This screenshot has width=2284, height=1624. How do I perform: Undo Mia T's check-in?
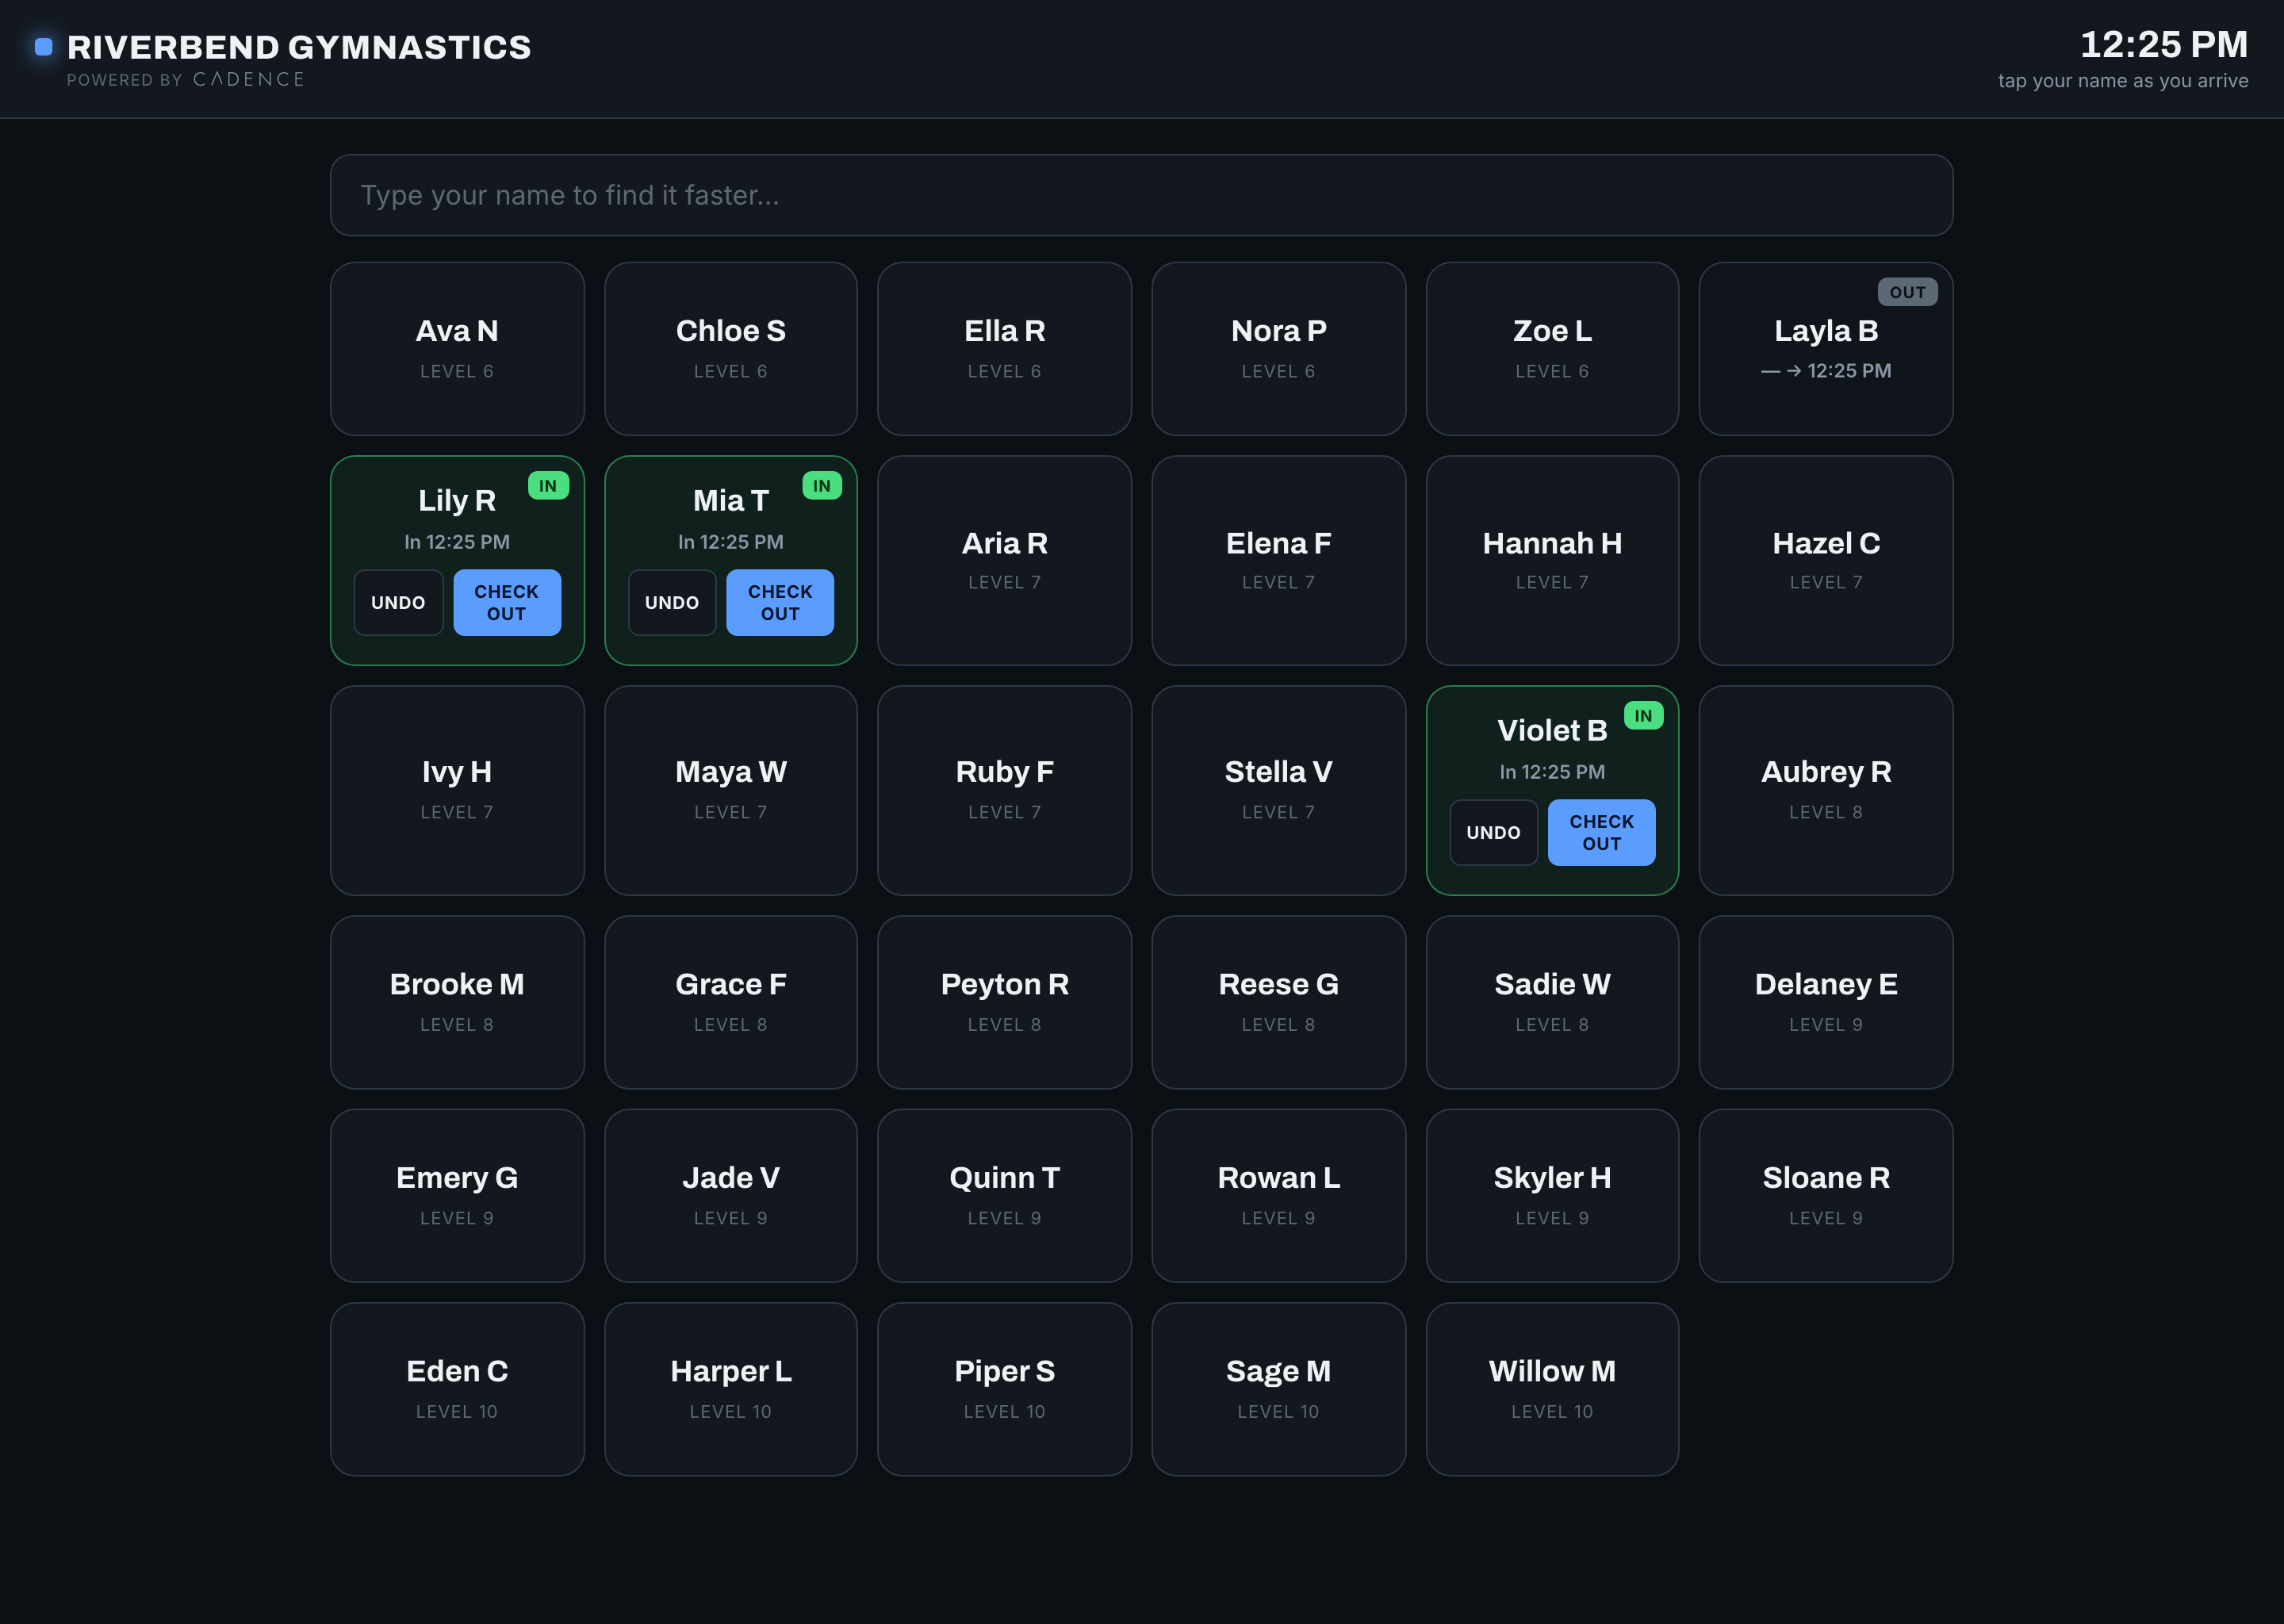click(672, 602)
